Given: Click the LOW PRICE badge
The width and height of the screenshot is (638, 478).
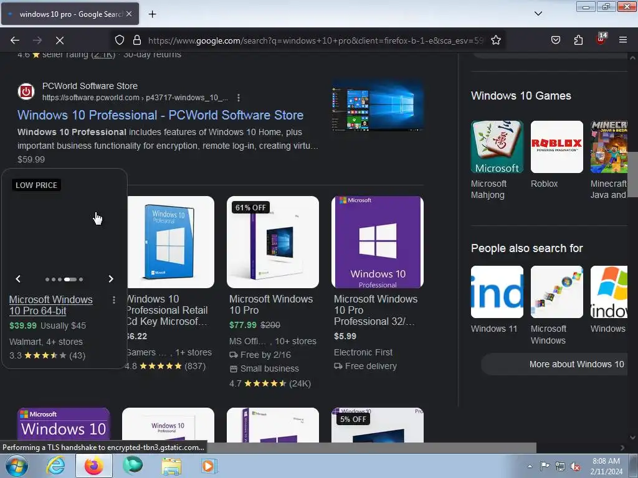Looking at the screenshot, I should tap(36, 185).
